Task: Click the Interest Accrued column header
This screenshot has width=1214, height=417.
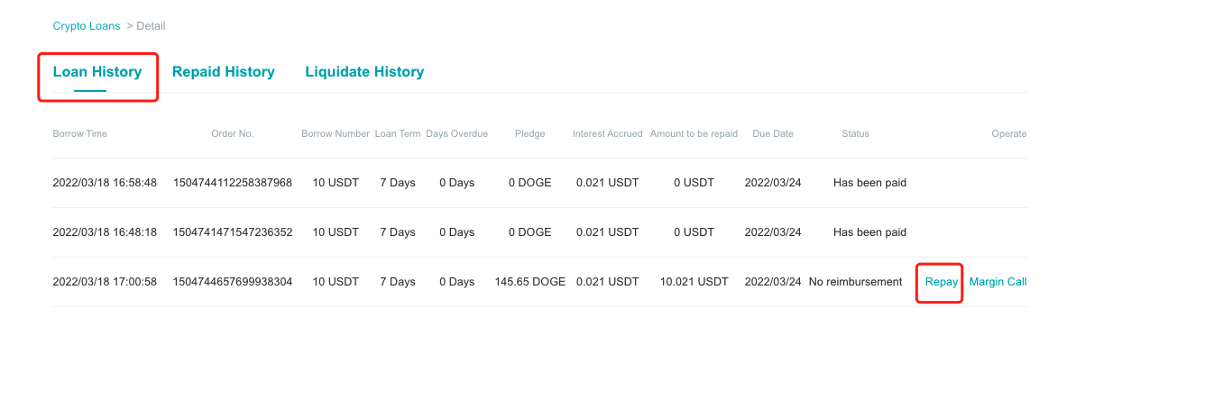Action: pyautogui.click(x=608, y=134)
